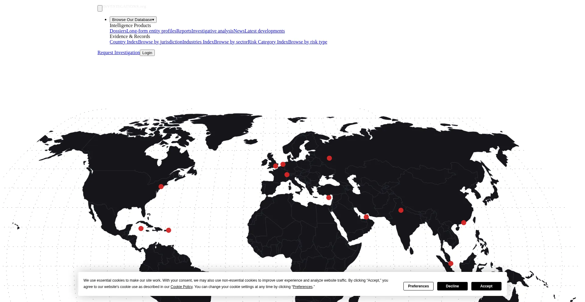The height and width of the screenshot is (302, 585).
Task: Click the Request Investigation link
Action: 119,53
